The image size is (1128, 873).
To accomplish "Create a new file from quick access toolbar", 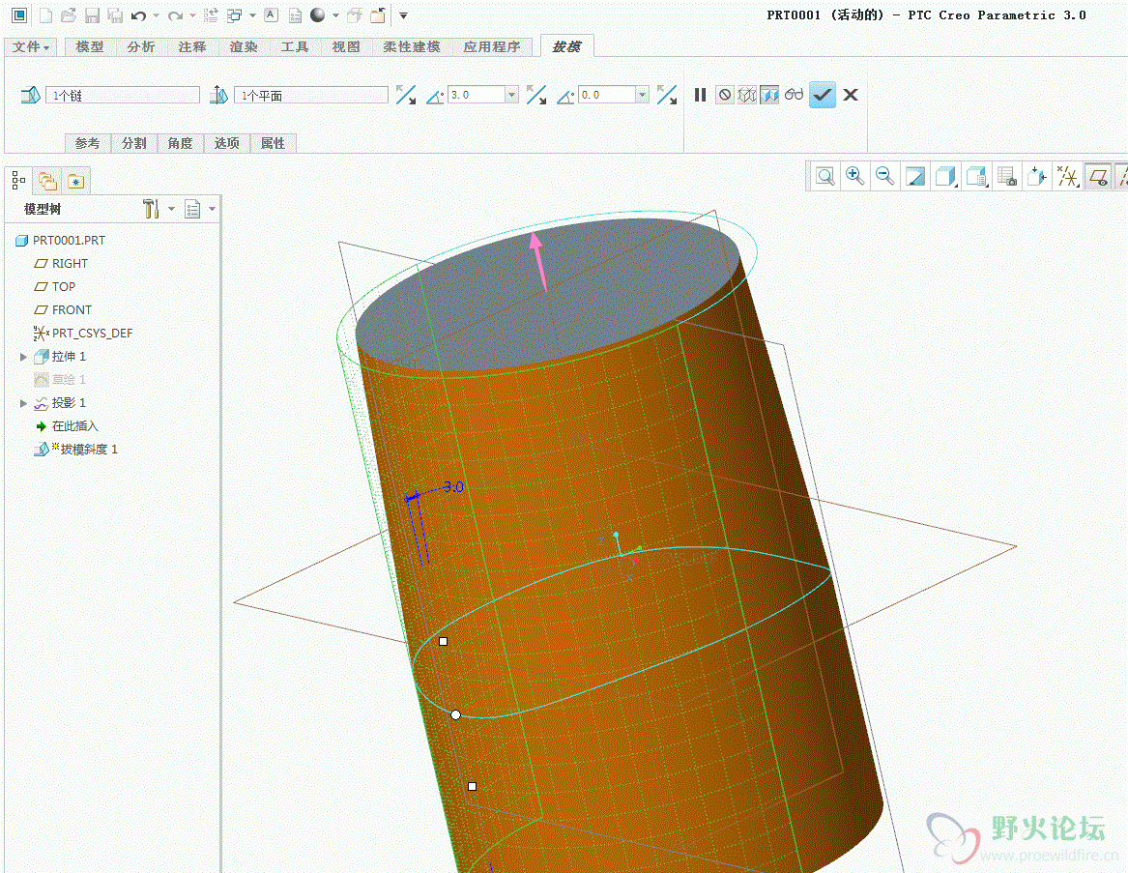I will click(45, 15).
